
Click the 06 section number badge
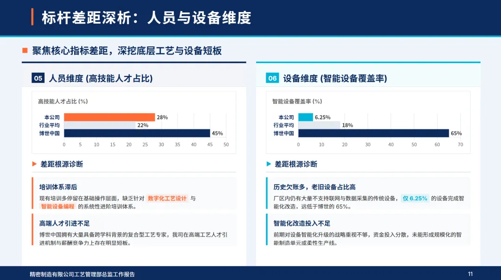pyautogui.click(x=272, y=78)
